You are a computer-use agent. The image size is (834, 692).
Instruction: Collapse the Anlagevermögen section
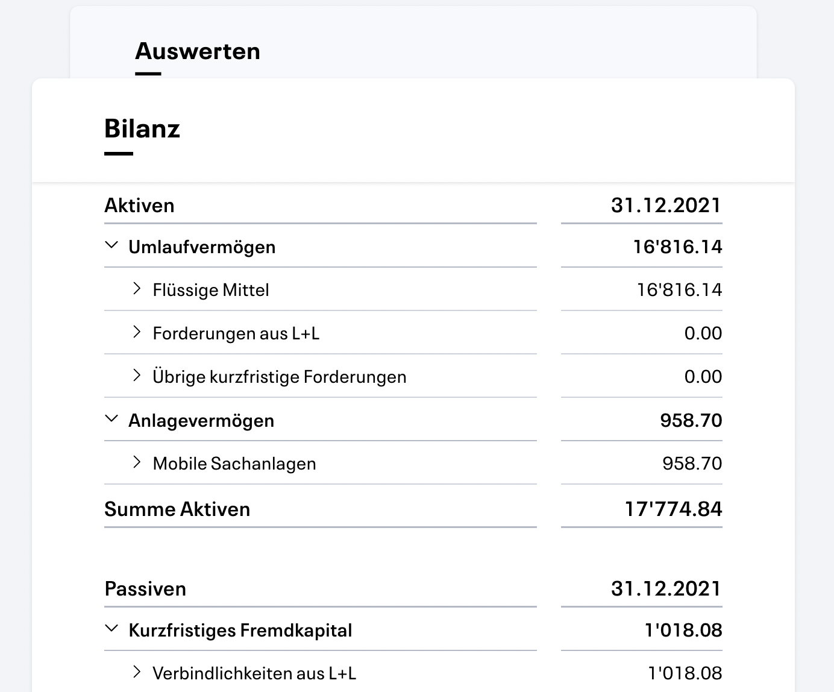coord(111,420)
